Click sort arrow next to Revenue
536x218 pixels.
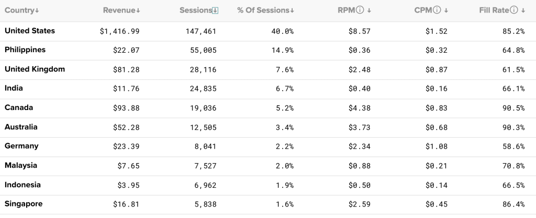pos(138,11)
